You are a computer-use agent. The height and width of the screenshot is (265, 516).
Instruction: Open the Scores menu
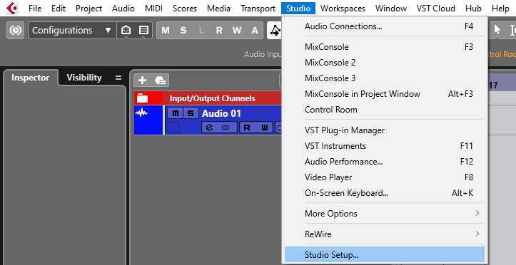pyautogui.click(x=185, y=9)
